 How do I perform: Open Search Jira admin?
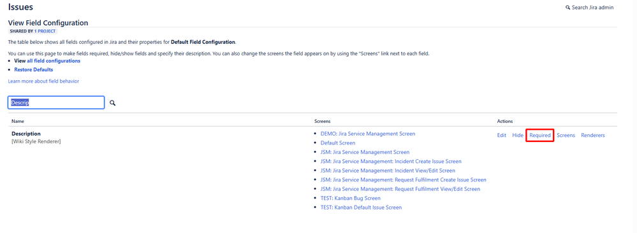click(589, 7)
